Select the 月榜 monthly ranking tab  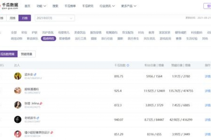pos(25,18)
